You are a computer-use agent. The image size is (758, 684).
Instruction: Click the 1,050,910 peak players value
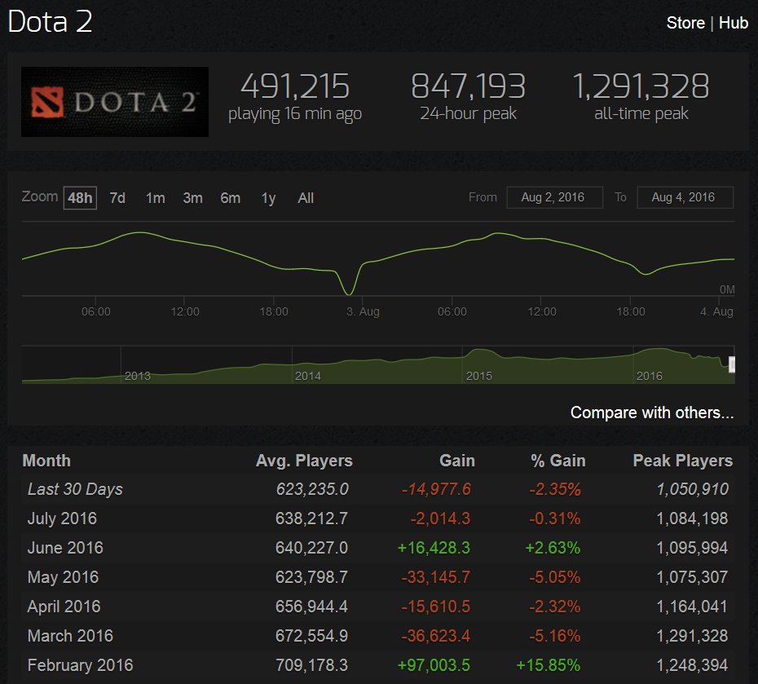pyautogui.click(x=693, y=489)
